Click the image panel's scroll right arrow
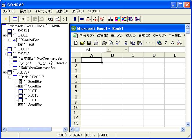The image size is (192, 139). point(183,129)
